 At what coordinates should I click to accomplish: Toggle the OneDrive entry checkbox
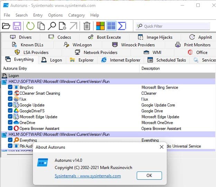pyautogui.click(x=10, y=123)
